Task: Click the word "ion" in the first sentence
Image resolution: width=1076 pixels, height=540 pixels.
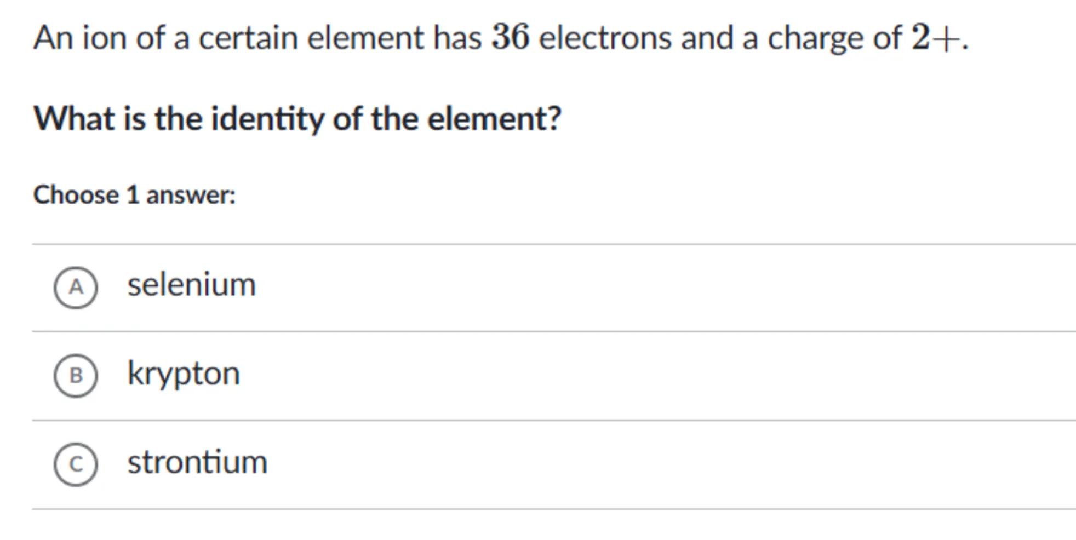Action: point(104,38)
